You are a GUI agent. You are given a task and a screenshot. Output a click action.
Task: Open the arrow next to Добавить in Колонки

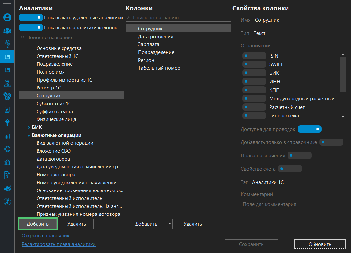tap(170, 224)
